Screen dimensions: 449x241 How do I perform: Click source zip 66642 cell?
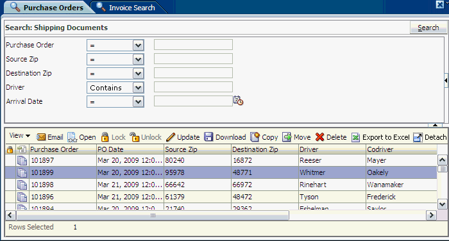click(x=198, y=185)
